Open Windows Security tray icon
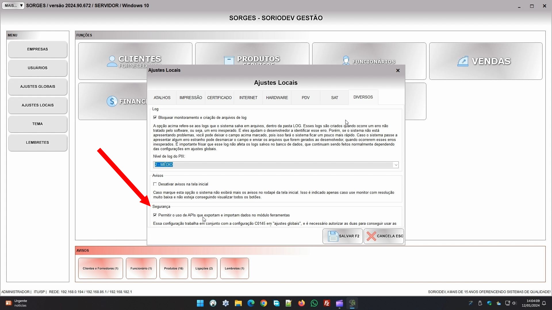 pos(489,303)
